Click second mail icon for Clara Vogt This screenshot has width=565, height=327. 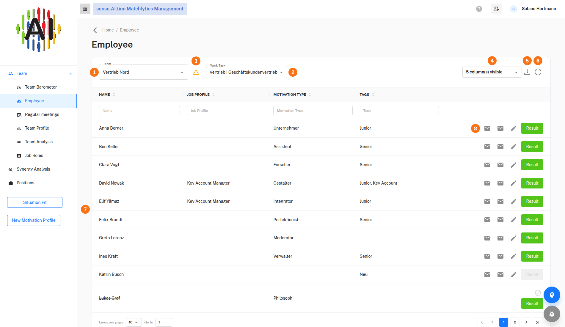(x=500, y=165)
